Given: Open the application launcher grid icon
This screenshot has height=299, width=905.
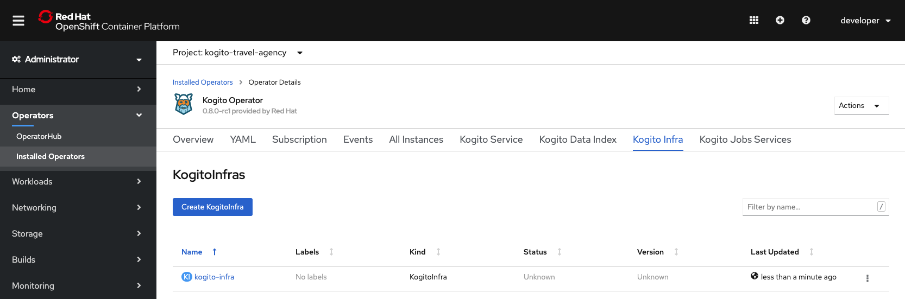Looking at the screenshot, I should 754,20.
